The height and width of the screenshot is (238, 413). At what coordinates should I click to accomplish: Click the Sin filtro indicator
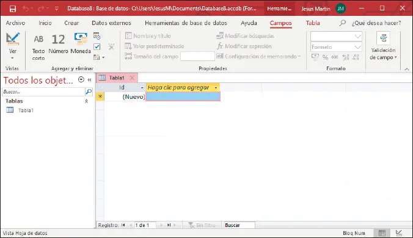coord(202,225)
